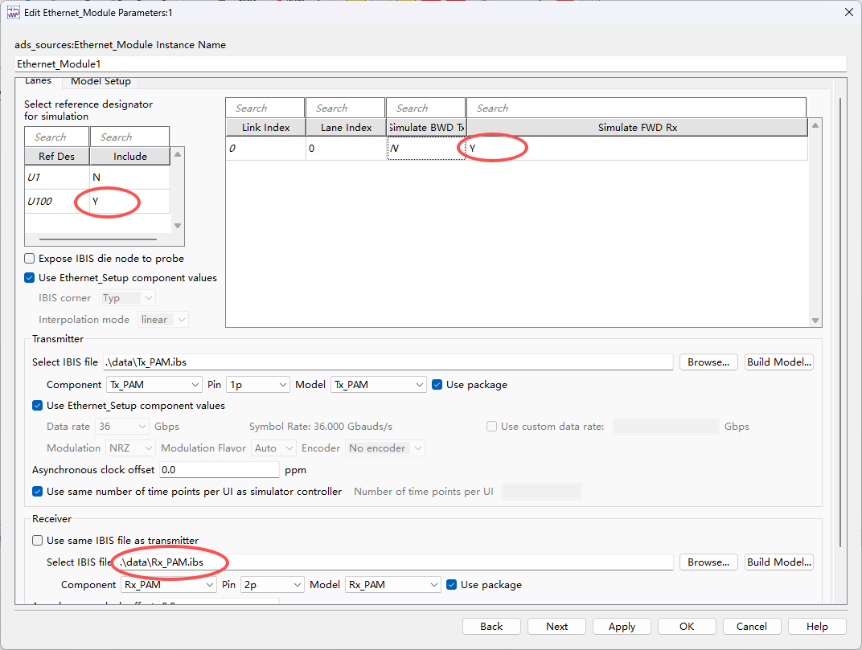Toggle receiver Use package checkbox
Screen dimensions: 862x650
pos(451,585)
